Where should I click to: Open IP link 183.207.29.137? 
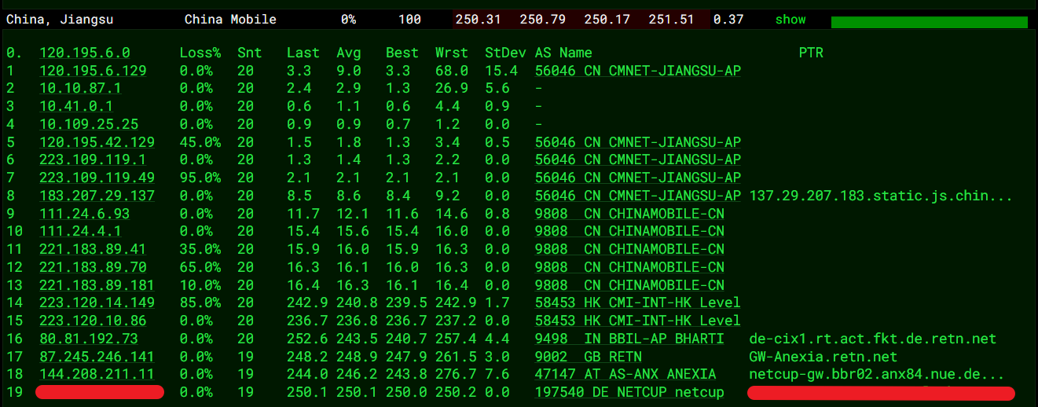[x=97, y=196]
